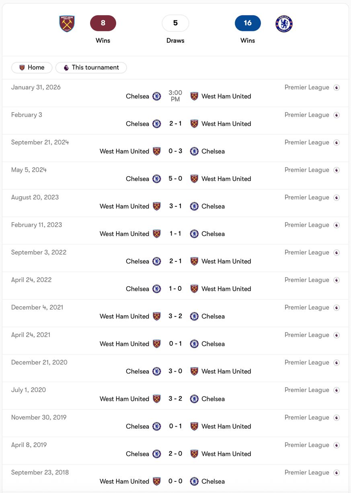Open the 5 - 0 score from May 5, 2024
The width and height of the screenshot is (351, 493).
[175, 179]
